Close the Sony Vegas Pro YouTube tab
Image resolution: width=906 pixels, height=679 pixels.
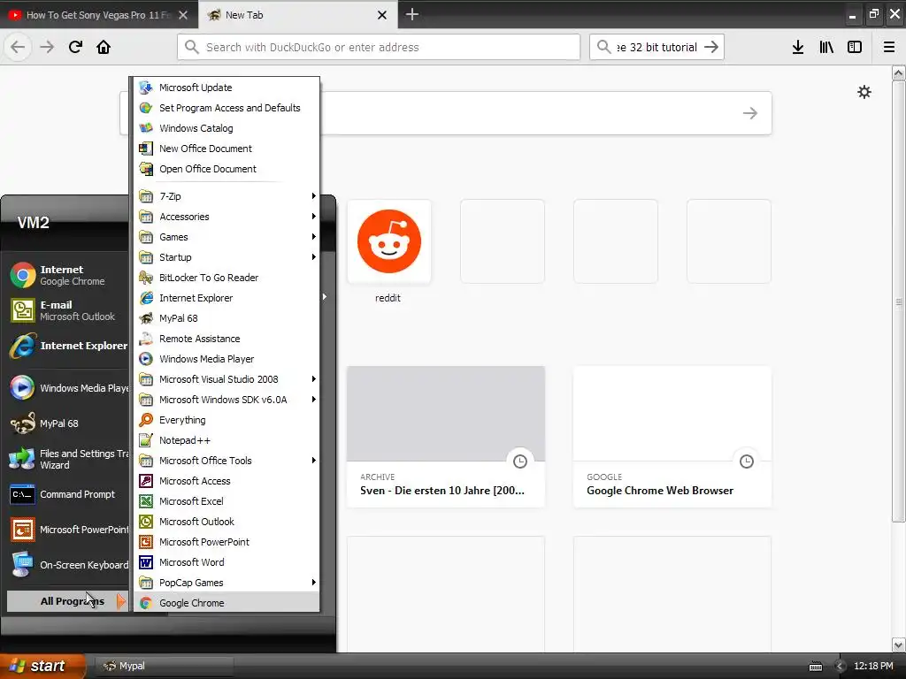click(182, 15)
